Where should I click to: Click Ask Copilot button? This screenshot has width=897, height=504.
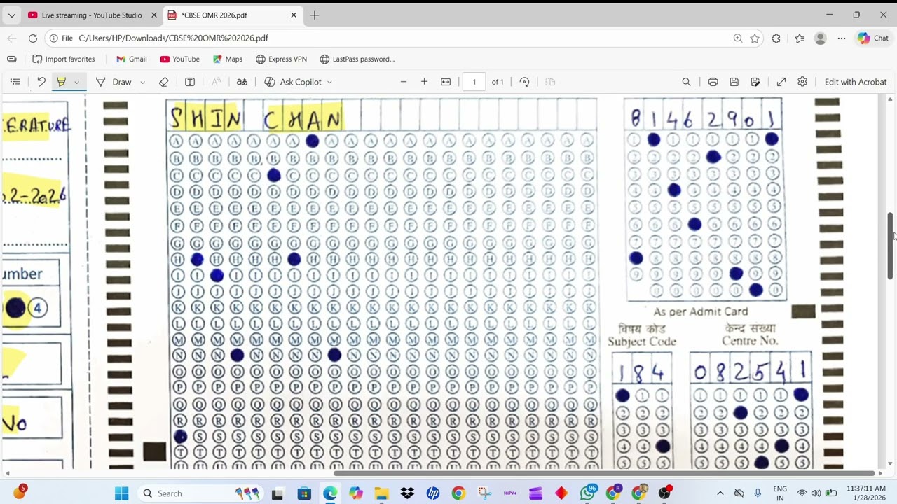(293, 82)
